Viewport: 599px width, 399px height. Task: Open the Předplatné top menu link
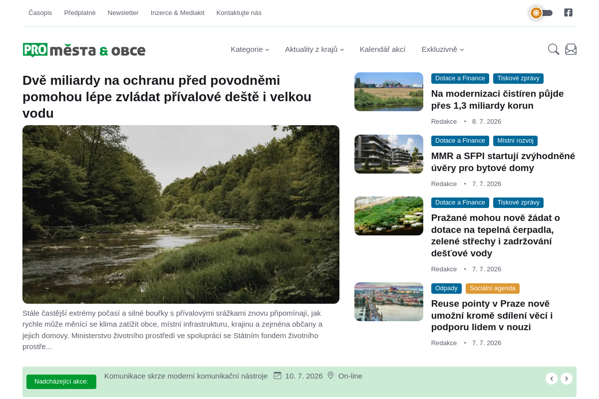(80, 13)
